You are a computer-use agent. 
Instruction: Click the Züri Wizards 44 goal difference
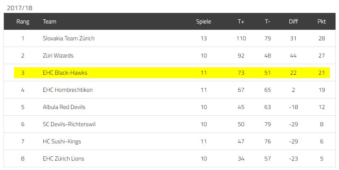click(x=293, y=55)
